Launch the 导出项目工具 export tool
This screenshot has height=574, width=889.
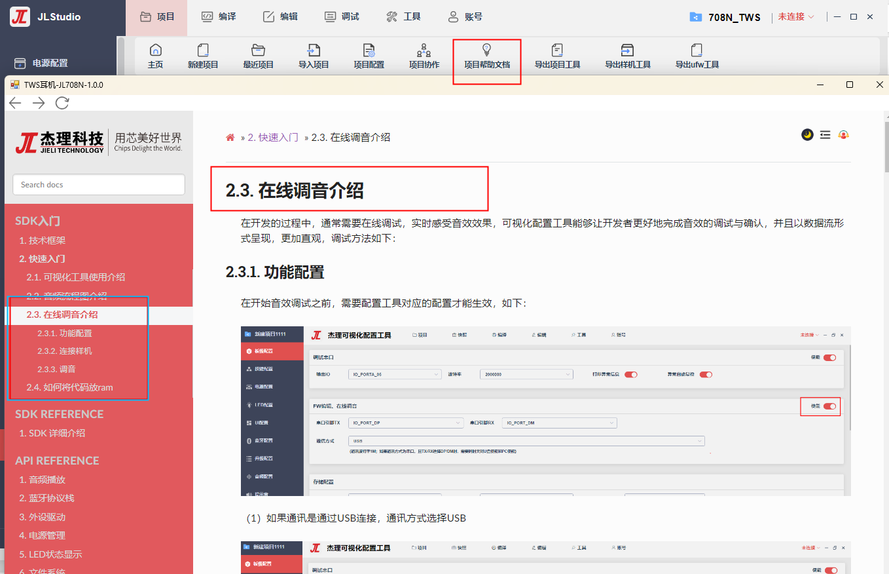pyautogui.click(x=557, y=56)
